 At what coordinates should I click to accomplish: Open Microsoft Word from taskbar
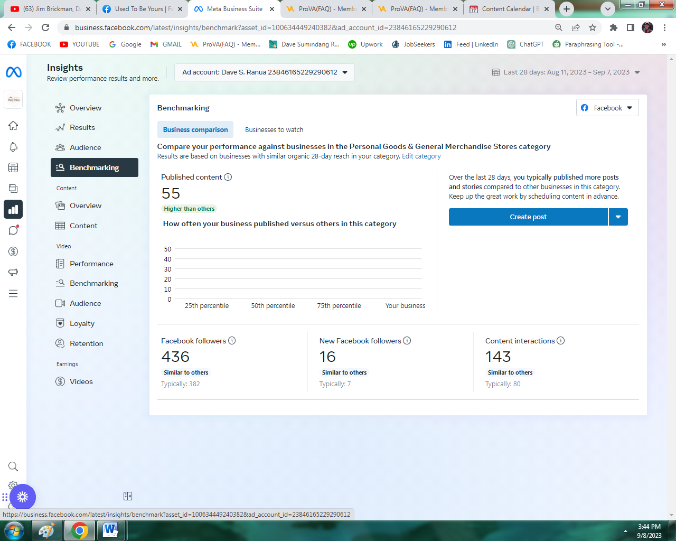tap(110, 530)
